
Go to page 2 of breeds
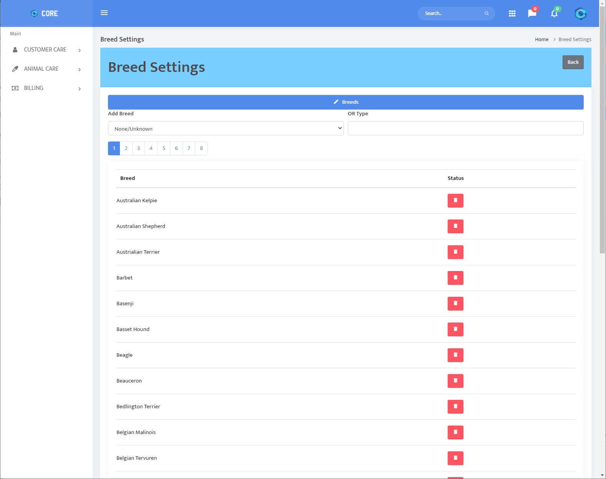[x=126, y=148]
